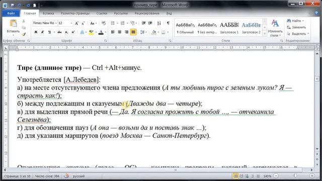Click the Superscript x² icon
Image resolution: width=322 pixels, height=181 pixels.
[73, 32]
